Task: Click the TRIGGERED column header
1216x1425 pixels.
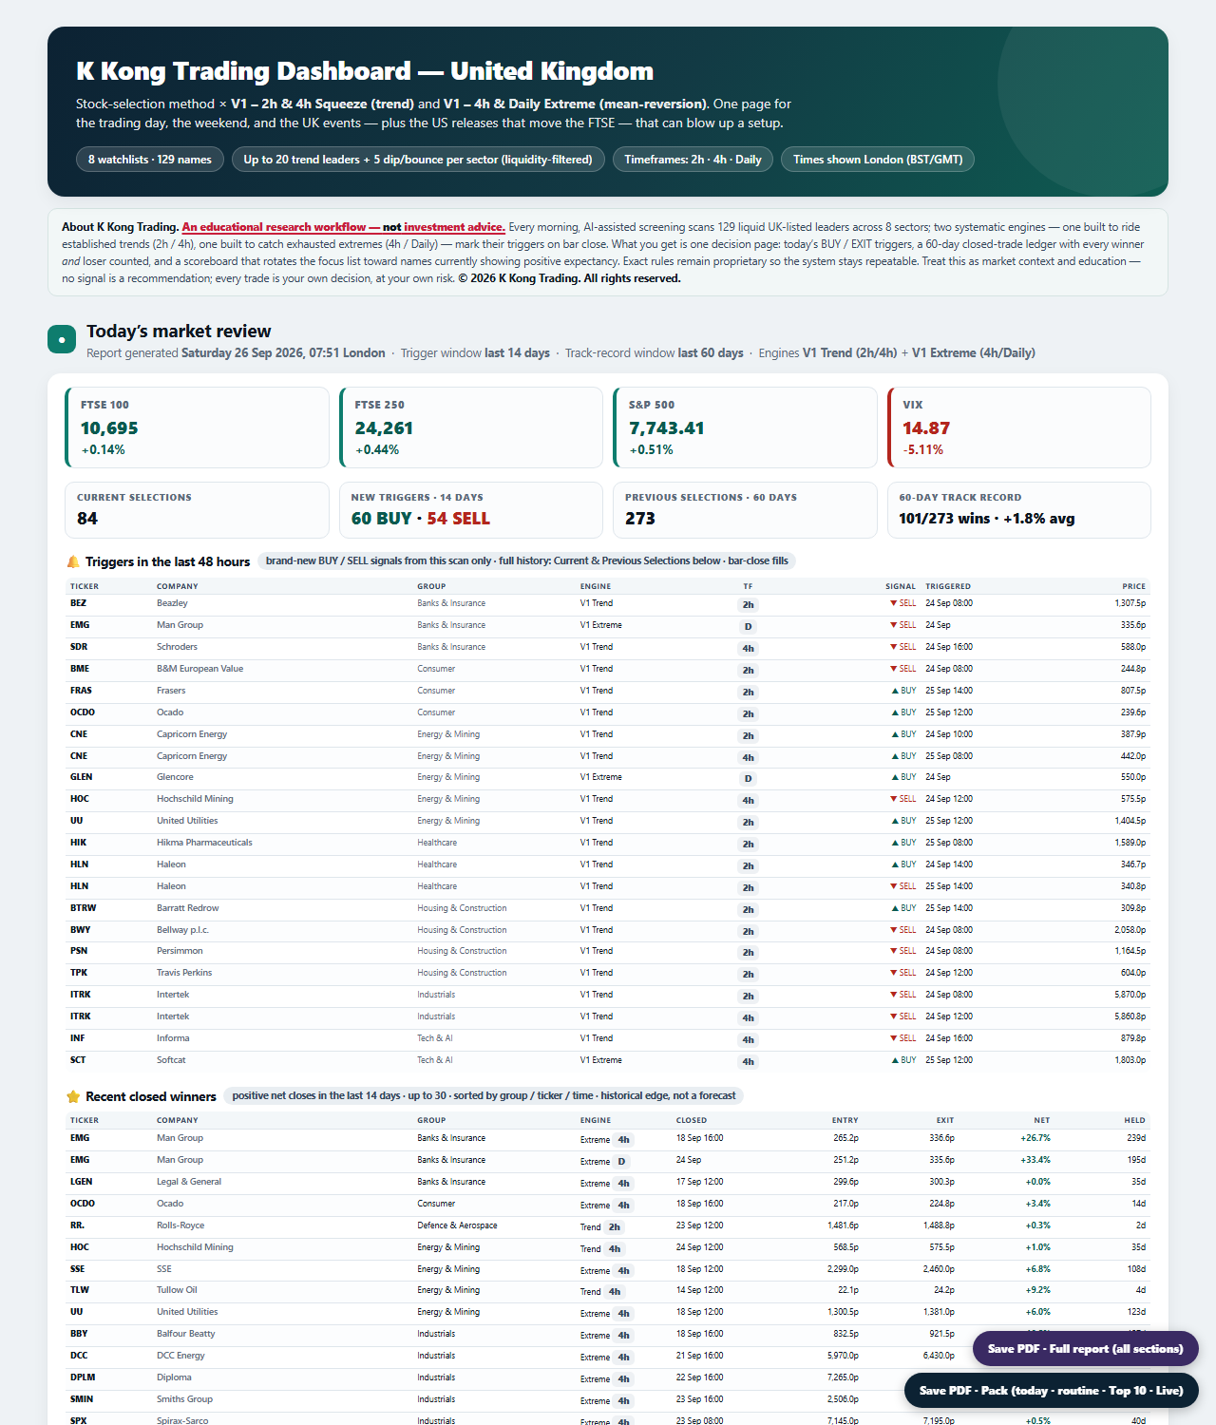Action: [948, 586]
